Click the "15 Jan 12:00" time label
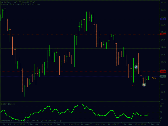Image resolution: width=168 pixels, height=126 pixels. pos(140,124)
